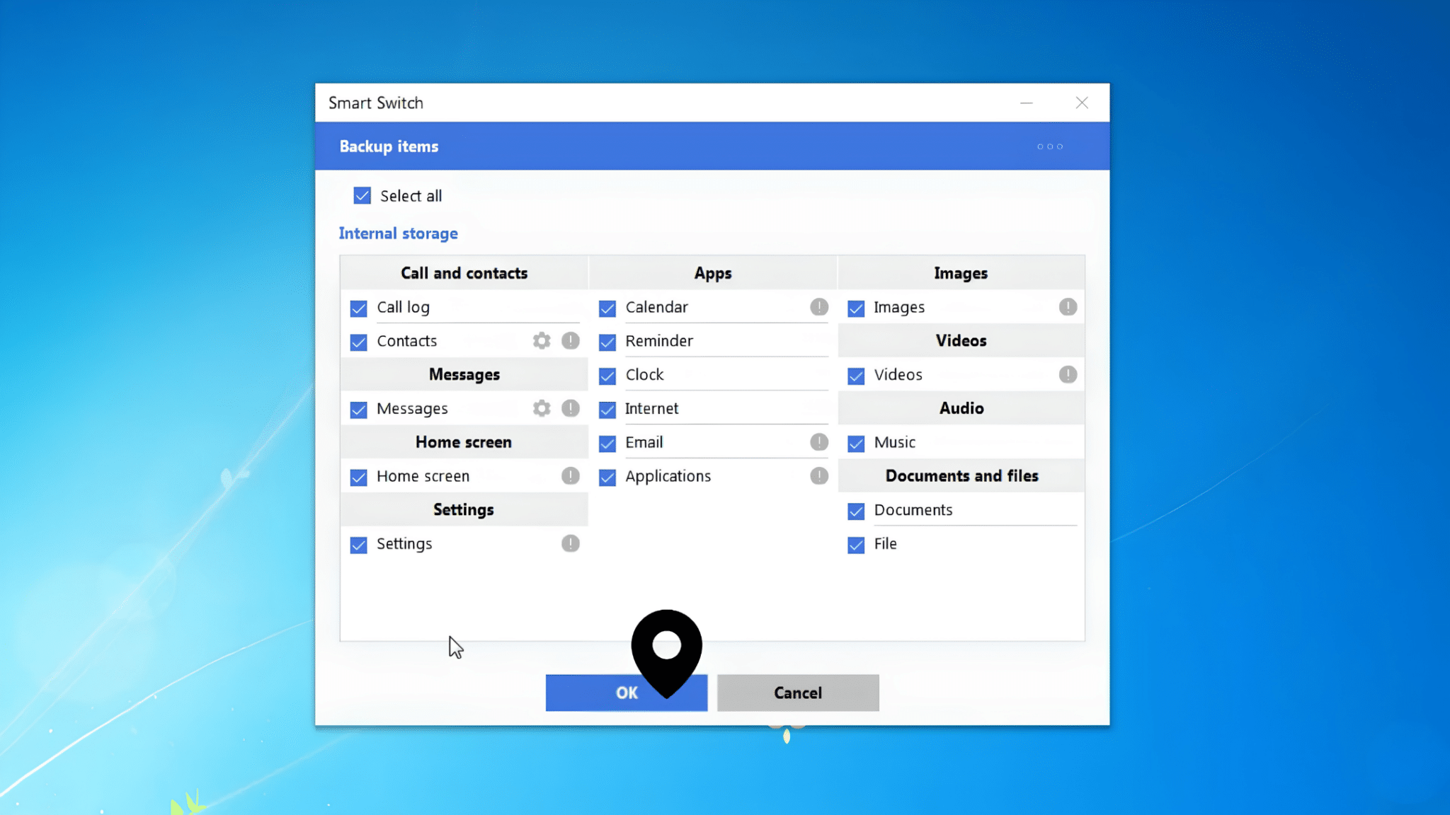Click the info icon beside Videos item

1068,374
